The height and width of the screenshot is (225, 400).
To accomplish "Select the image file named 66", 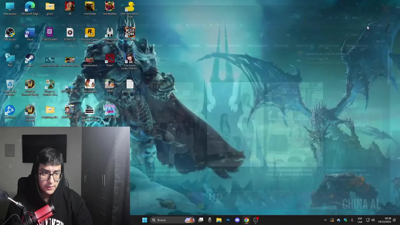I will click(x=70, y=8).
